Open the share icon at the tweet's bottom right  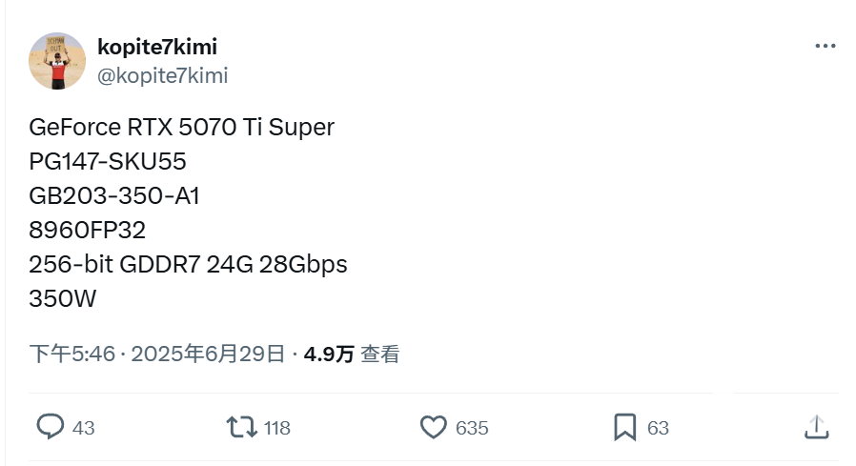[816, 427]
